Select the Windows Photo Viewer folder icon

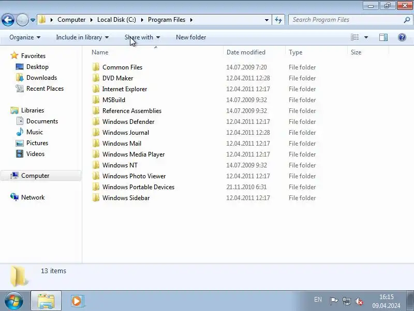pos(96,176)
